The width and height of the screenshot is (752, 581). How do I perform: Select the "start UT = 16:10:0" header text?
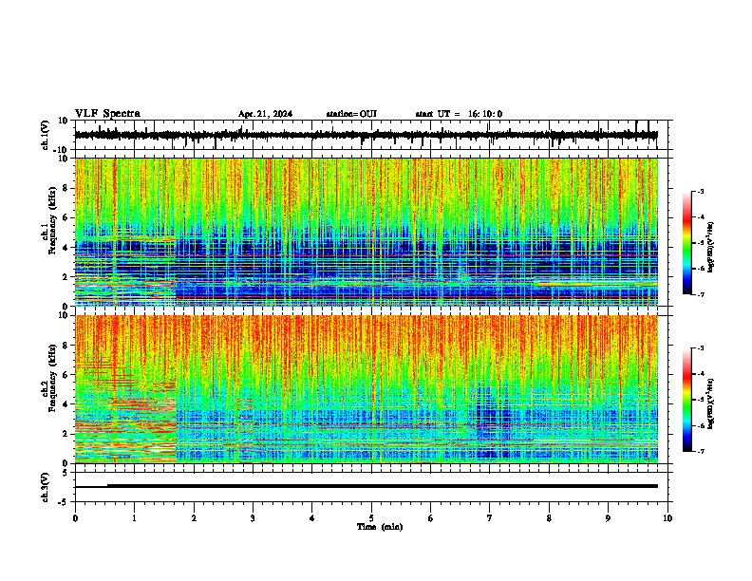459,114
